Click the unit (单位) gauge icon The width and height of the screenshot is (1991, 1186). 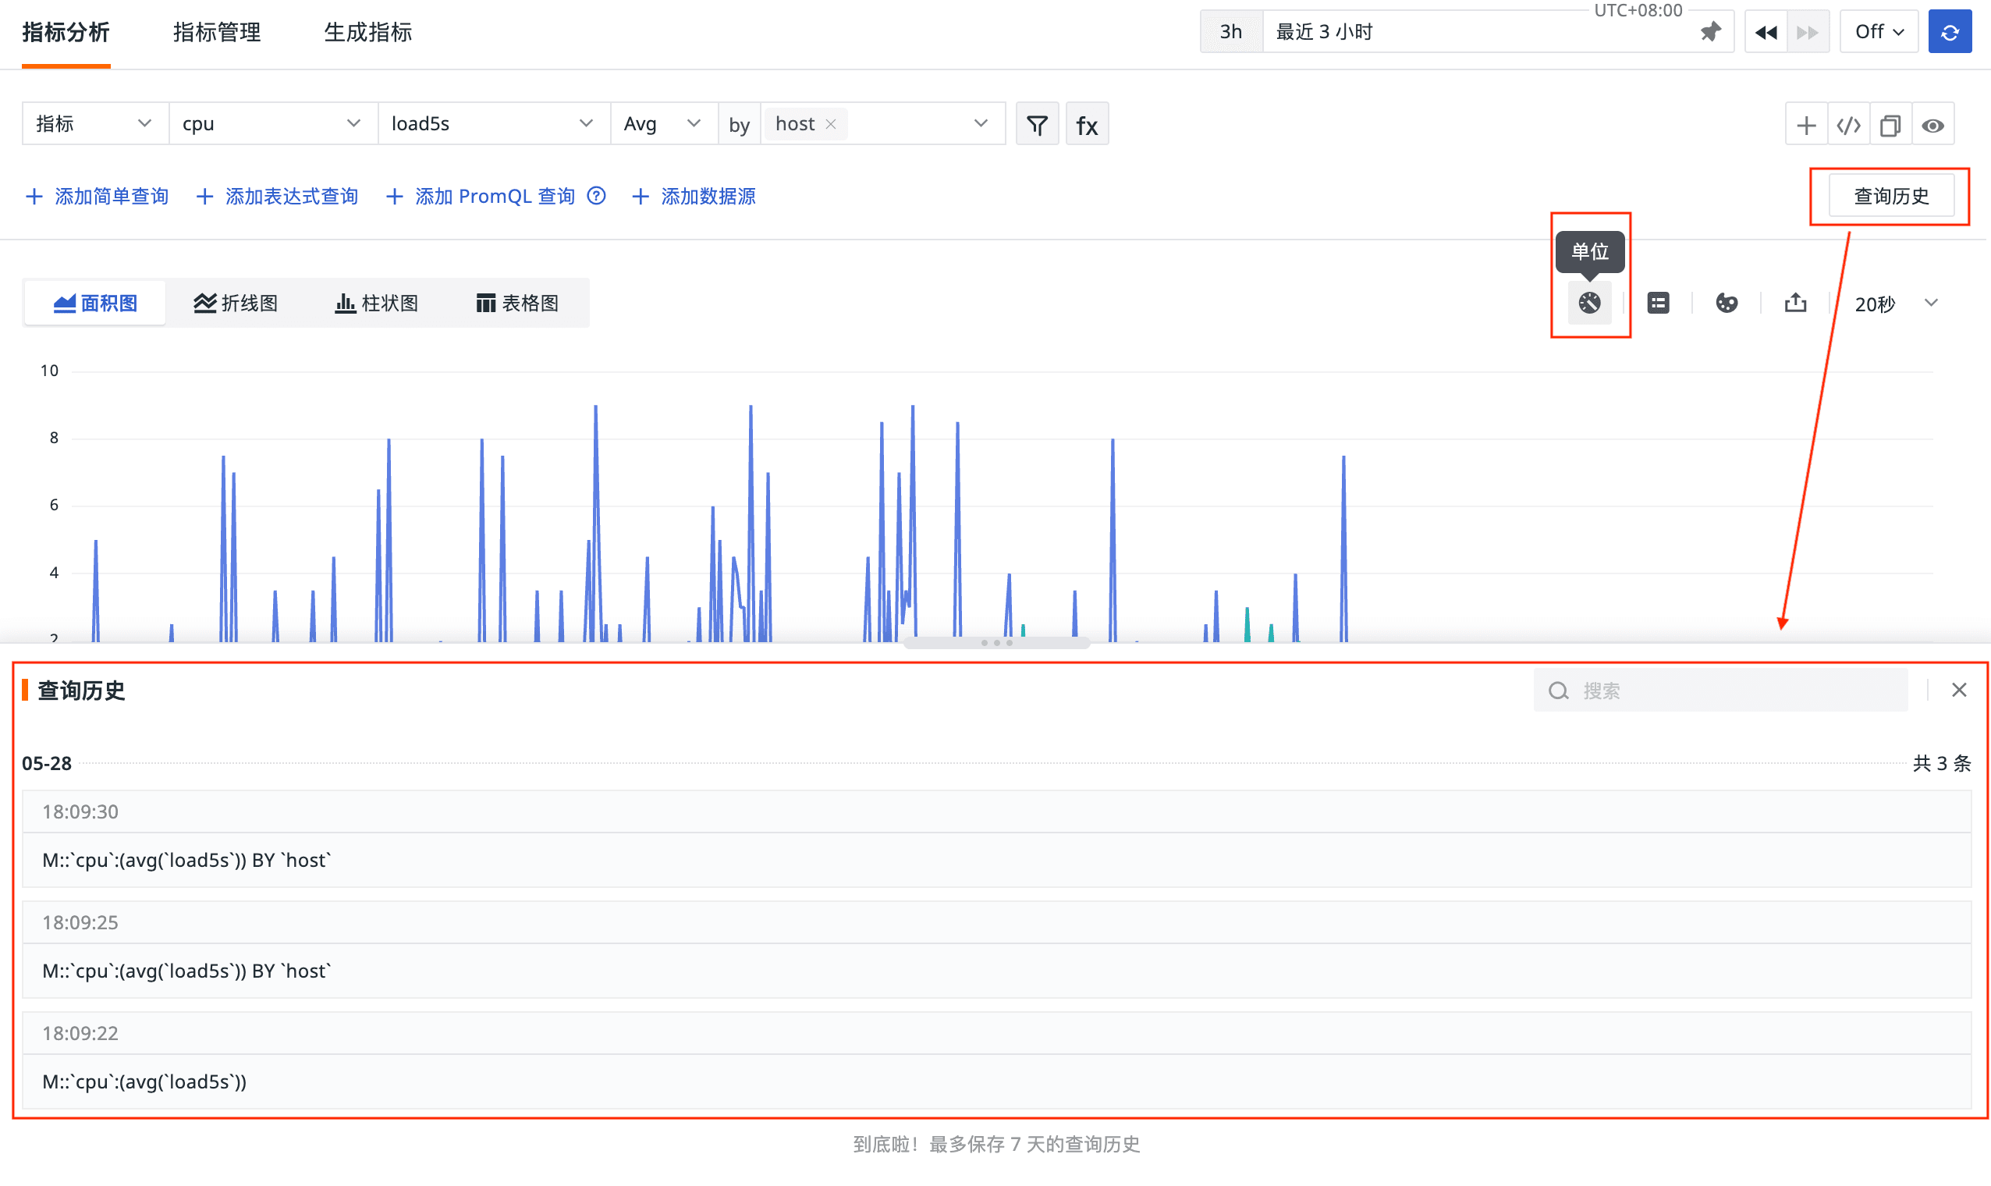coord(1589,303)
